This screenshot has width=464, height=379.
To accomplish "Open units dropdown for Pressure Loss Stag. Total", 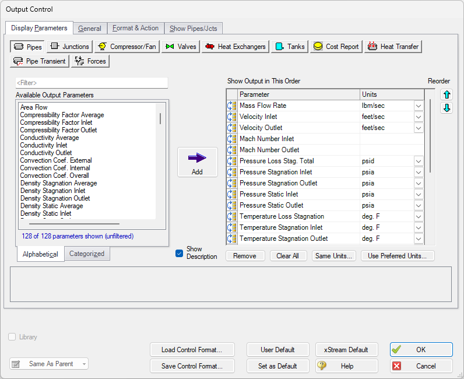I will [418, 161].
